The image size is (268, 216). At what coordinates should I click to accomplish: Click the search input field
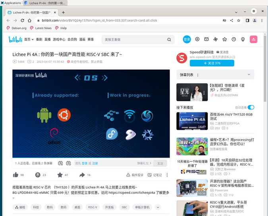(135, 40)
